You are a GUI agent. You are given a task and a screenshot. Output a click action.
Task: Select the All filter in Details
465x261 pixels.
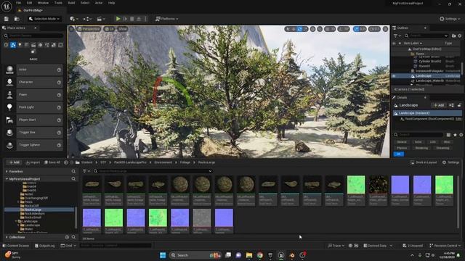[x=399, y=154]
